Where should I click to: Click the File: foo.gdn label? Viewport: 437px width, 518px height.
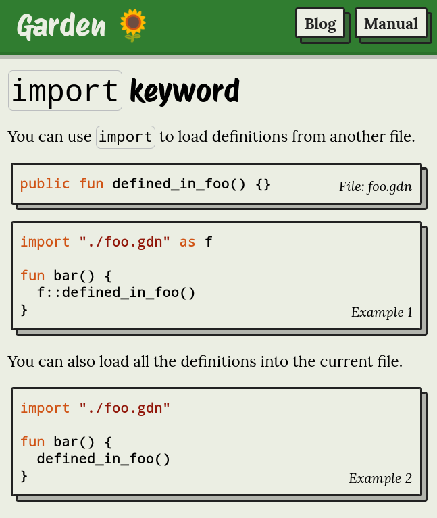(375, 187)
